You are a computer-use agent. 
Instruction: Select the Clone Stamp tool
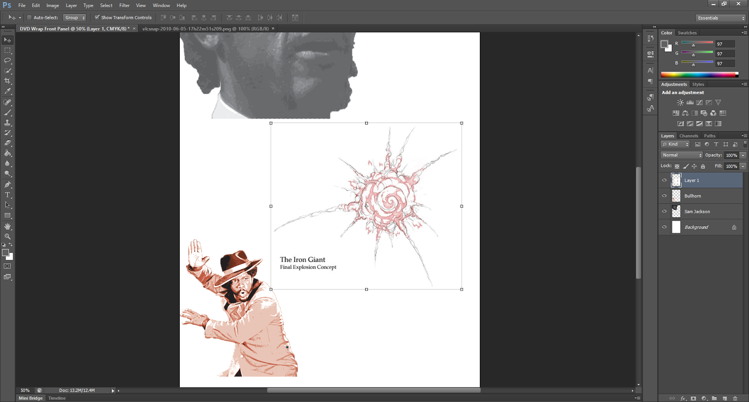pyautogui.click(x=7, y=123)
